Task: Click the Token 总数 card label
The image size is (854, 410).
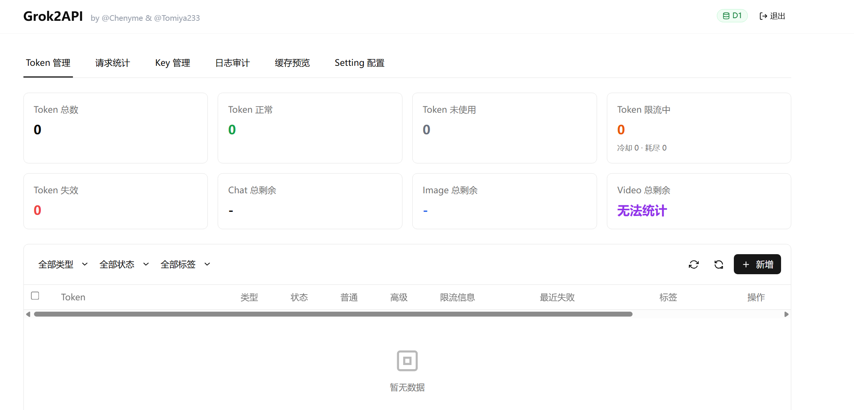Action: [x=56, y=110]
